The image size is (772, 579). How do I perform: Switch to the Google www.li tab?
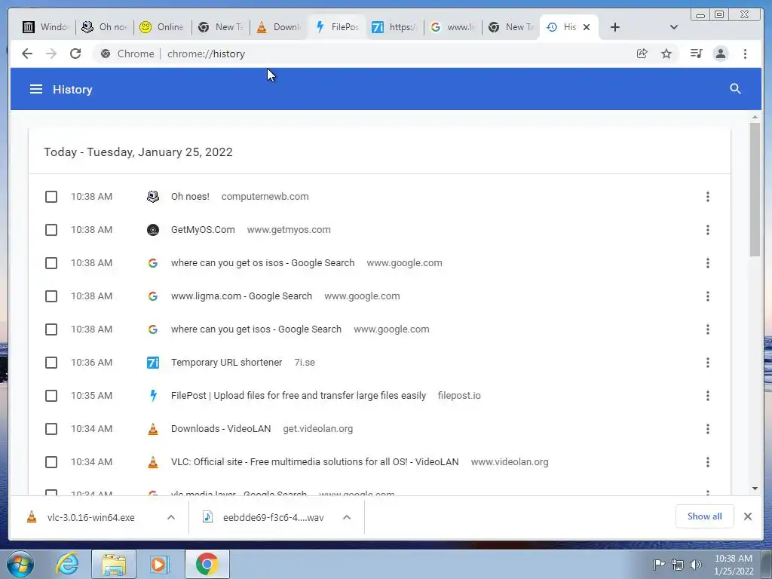pyautogui.click(x=453, y=27)
